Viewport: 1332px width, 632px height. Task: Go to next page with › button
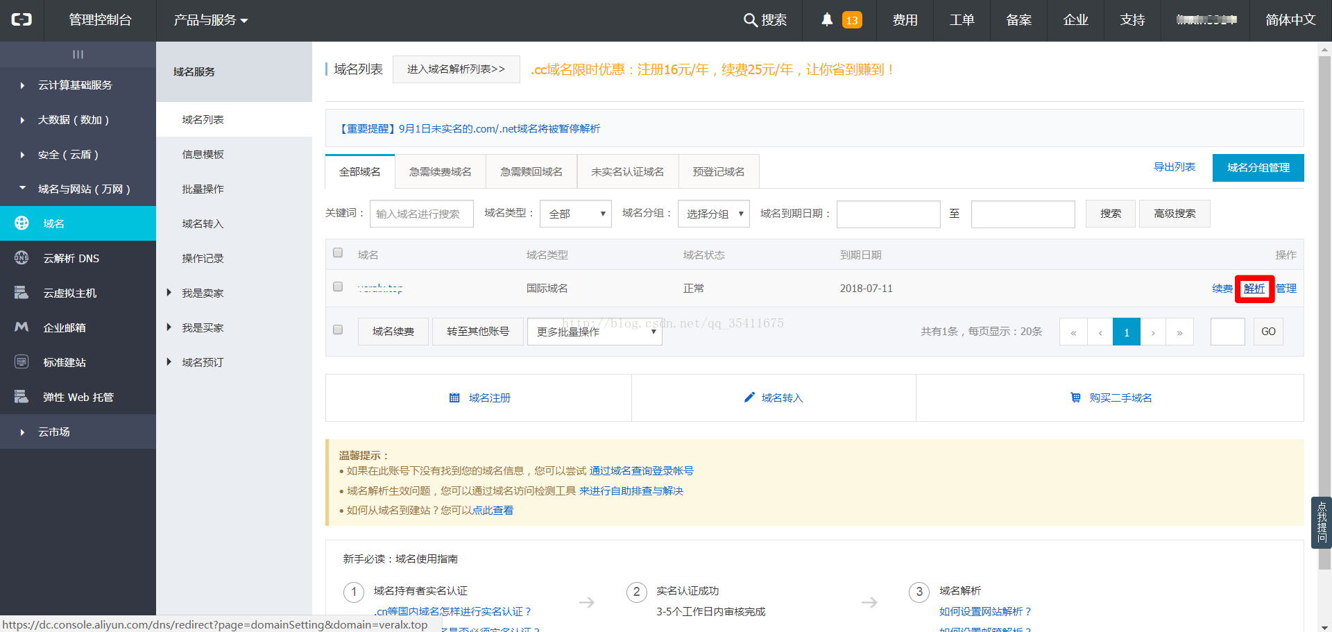(1153, 332)
